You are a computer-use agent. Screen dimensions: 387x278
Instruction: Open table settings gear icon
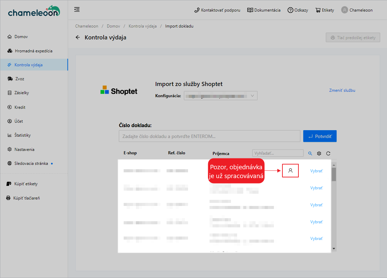319,153
